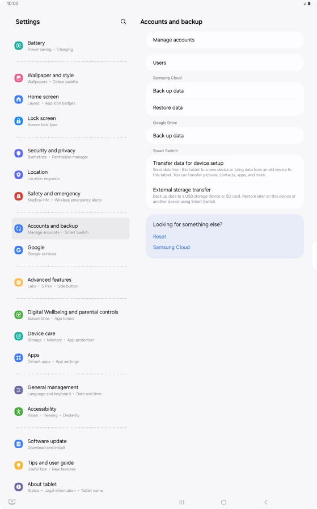Open Advanced features in the sidebar
Image resolution: width=317 pixels, height=509 pixels.
pyautogui.click(x=71, y=282)
